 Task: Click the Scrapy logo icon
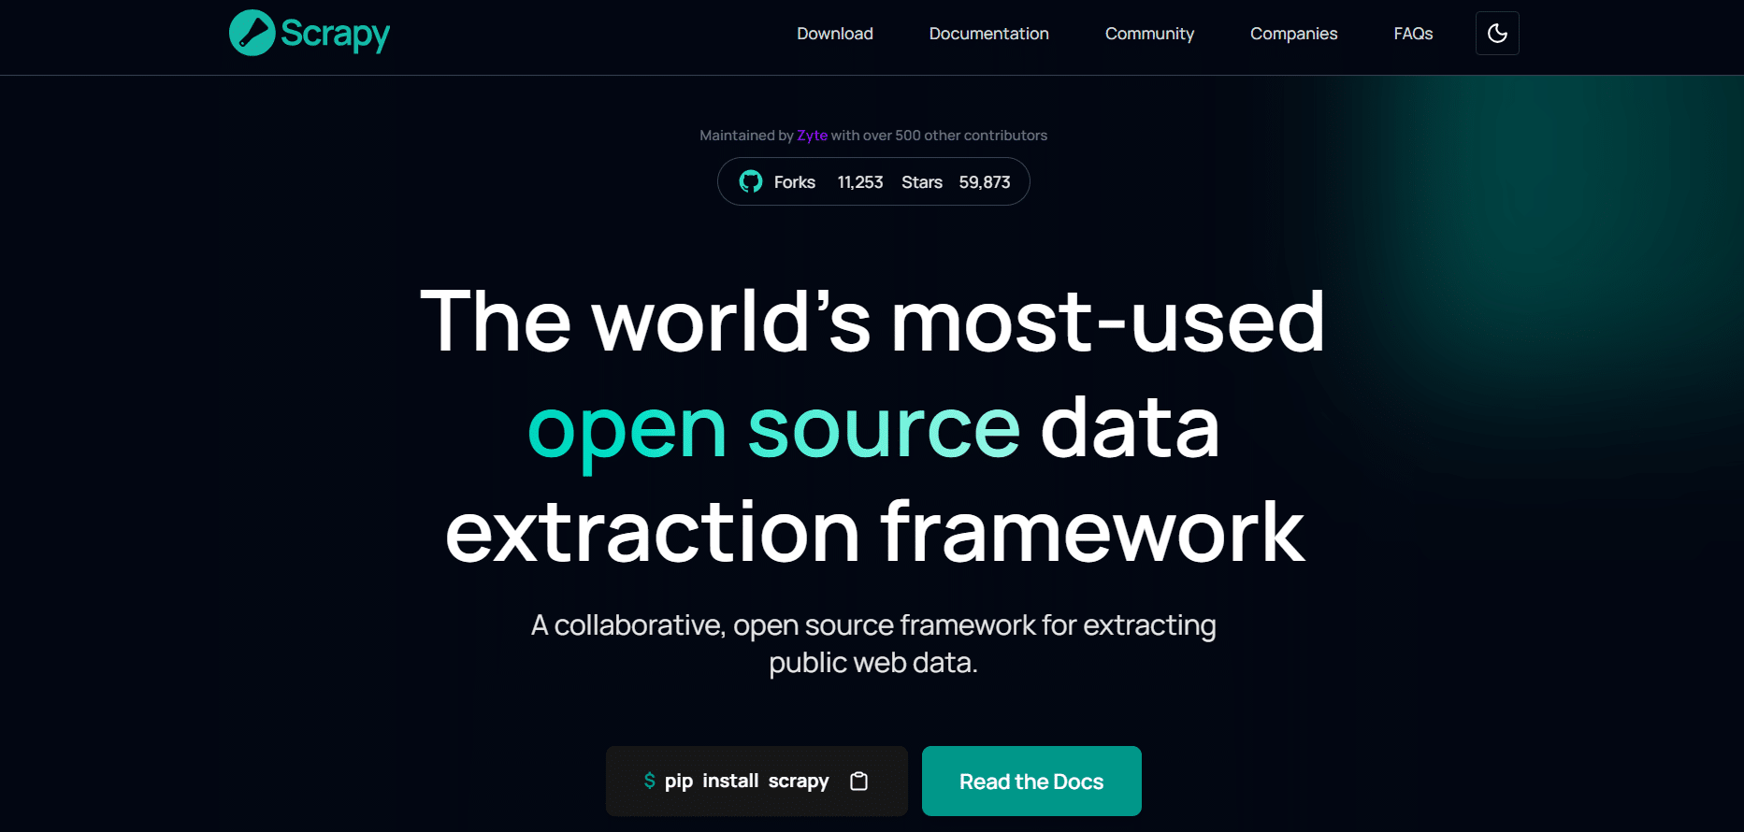pos(252,33)
